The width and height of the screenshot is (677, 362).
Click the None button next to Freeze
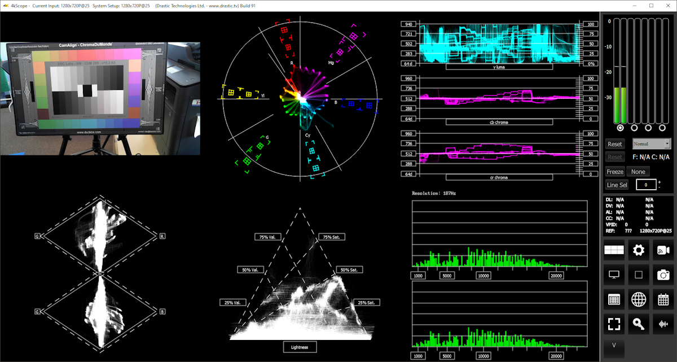click(638, 172)
